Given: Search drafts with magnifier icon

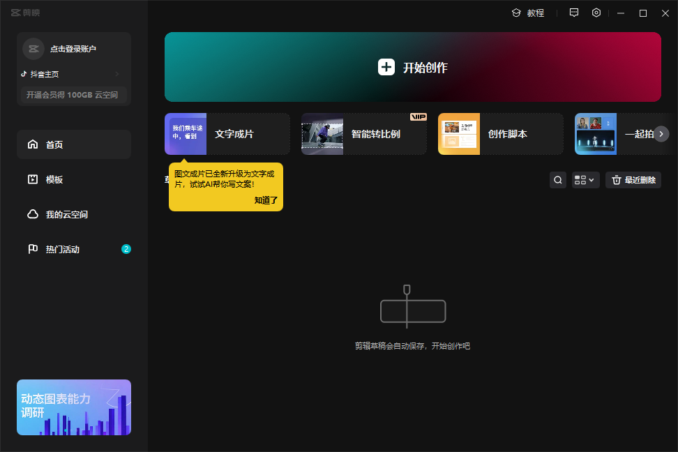Looking at the screenshot, I should click(558, 180).
